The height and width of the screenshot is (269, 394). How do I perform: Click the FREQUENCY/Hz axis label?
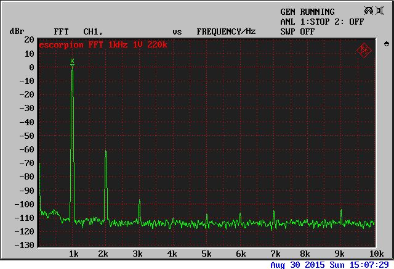tap(226, 31)
